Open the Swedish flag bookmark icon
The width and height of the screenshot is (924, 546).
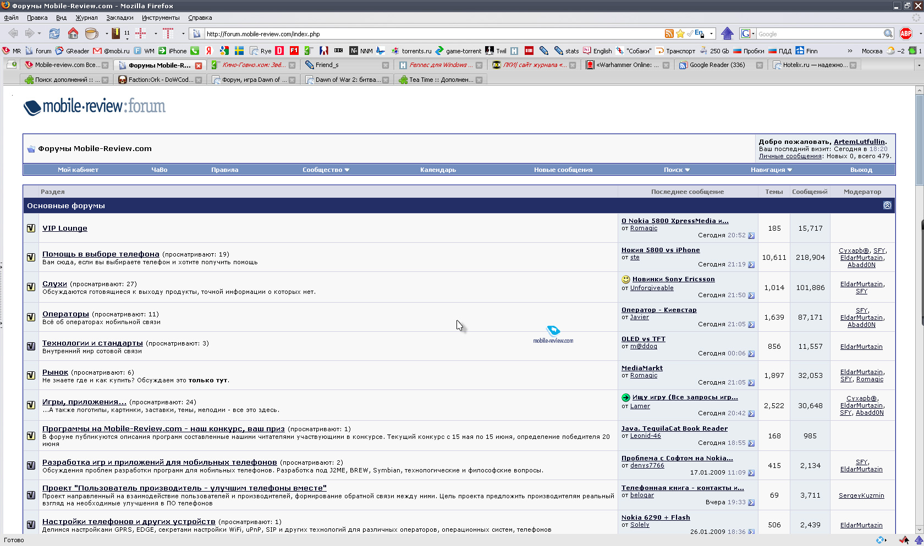click(x=239, y=51)
